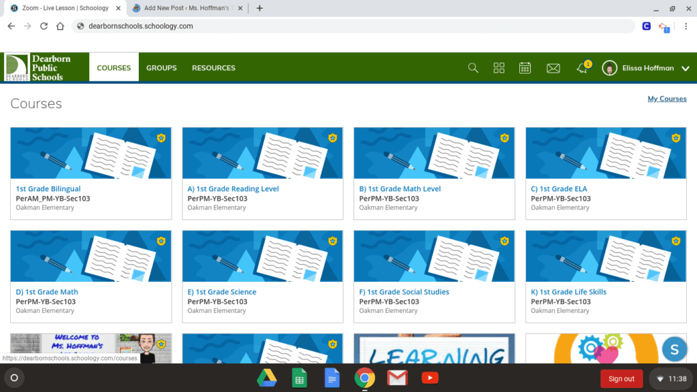Click the My Courses link
The width and height of the screenshot is (697, 392).
[667, 99]
